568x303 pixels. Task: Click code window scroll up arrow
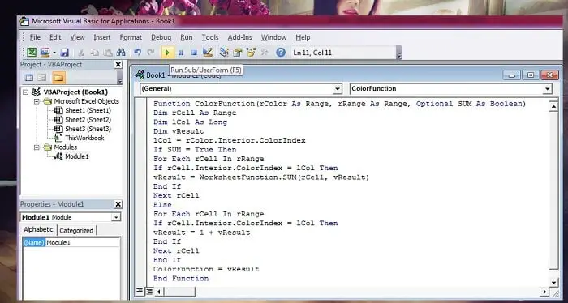(553, 106)
